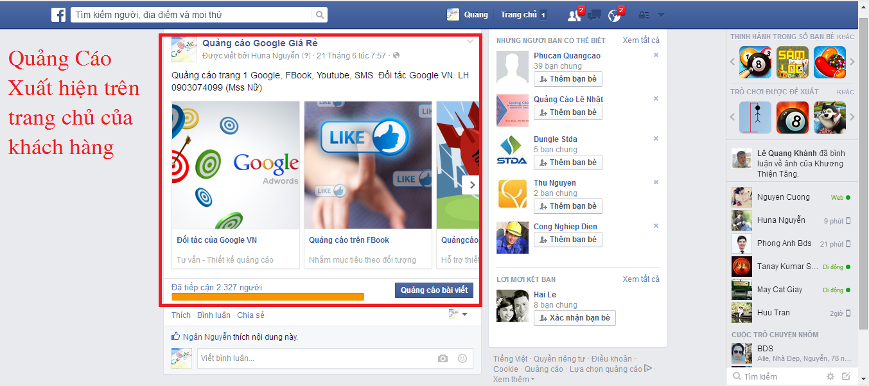Click the emoji smiley icon
Image resolution: width=869 pixels, height=386 pixels.
[x=462, y=358]
